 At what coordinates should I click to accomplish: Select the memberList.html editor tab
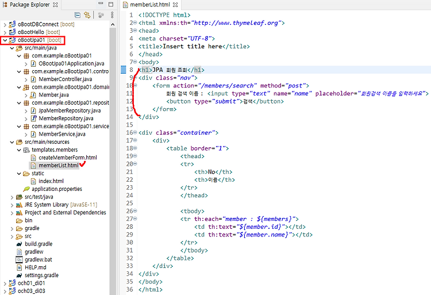pos(150,5)
